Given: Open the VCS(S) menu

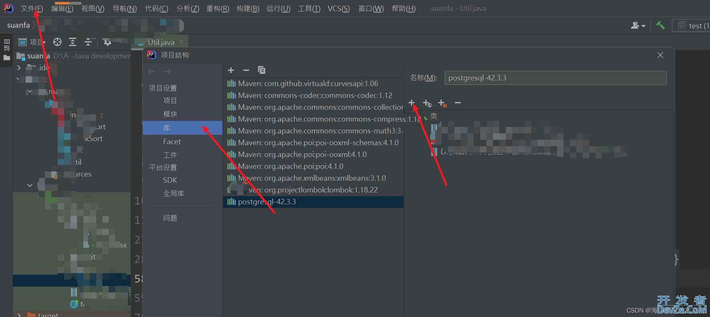Looking at the screenshot, I should tap(339, 8).
